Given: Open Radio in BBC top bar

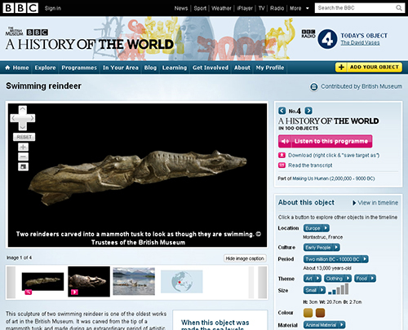Looking at the screenshot, I should (277, 8).
